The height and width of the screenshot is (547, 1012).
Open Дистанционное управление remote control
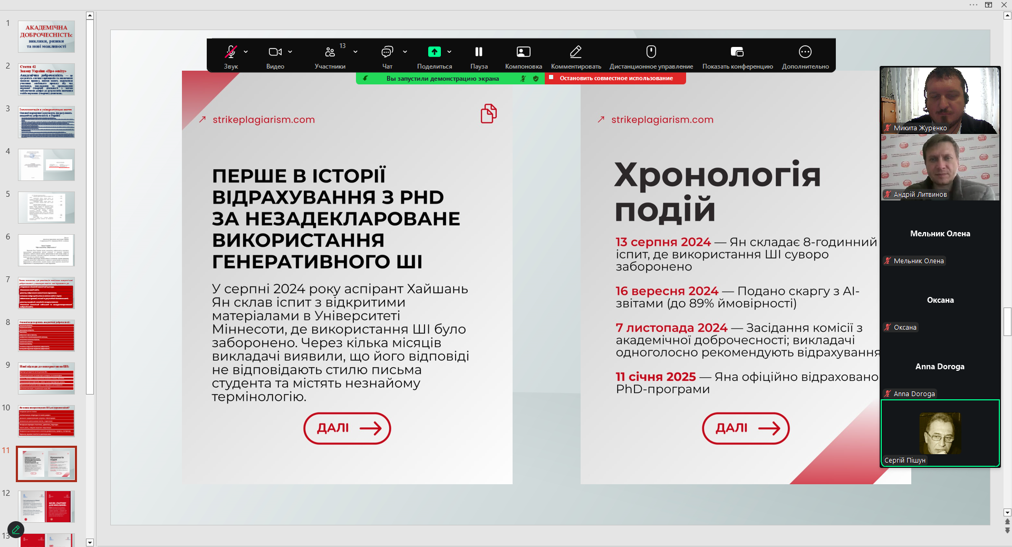651,52
